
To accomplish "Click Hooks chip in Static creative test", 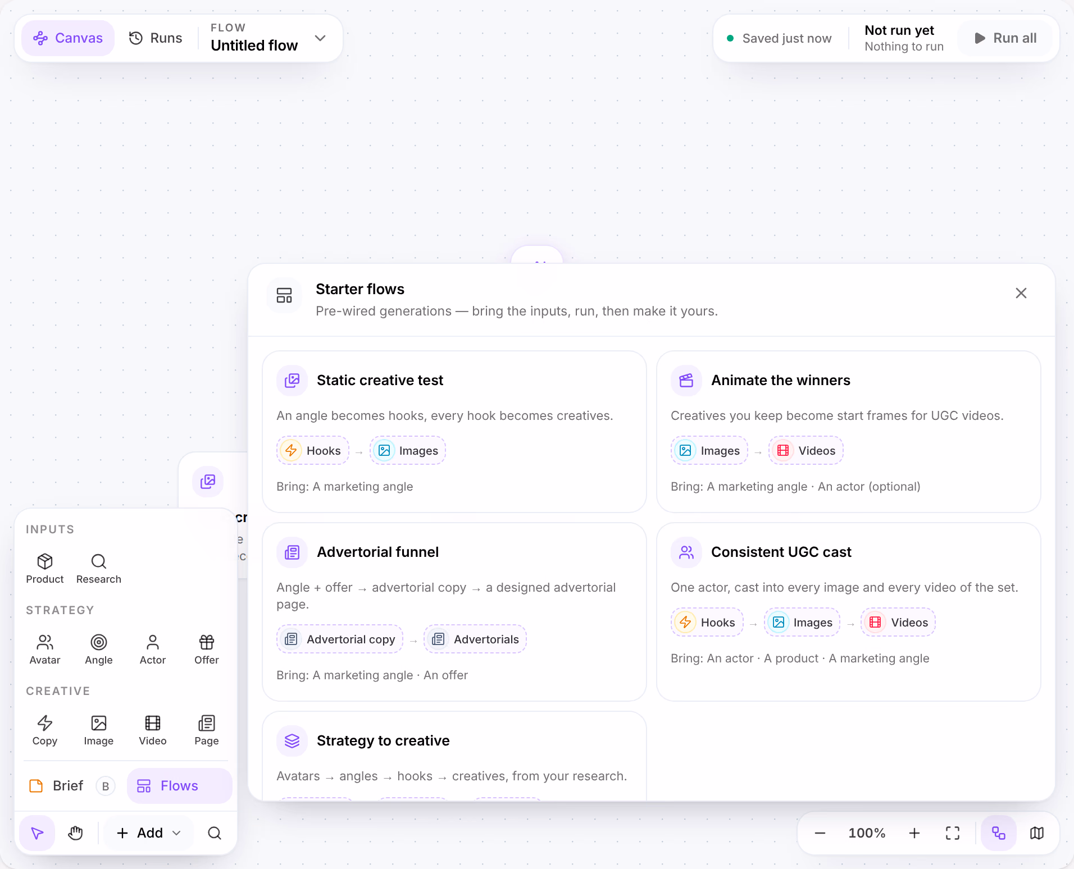I will pyautogui.click(x=313, y=450).
